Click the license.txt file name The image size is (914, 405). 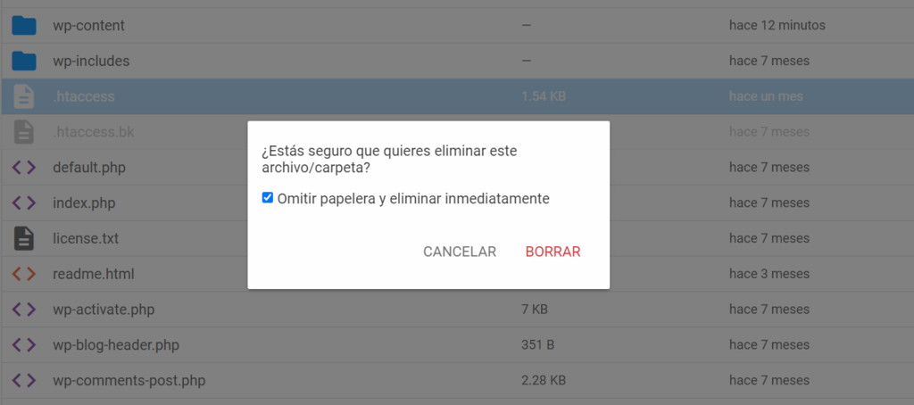[x=86, y=238]
